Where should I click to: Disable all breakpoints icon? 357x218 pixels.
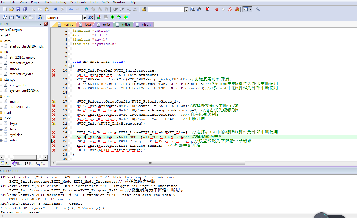coord(230,9)
